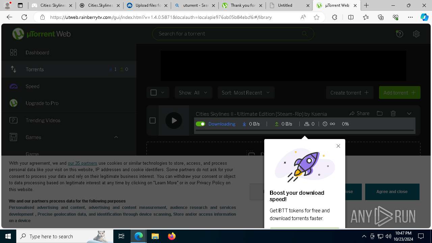Open the Copilot icon in Edge
Image resolution: width=432 pixels, height=243 pixels.
[424, 17]
